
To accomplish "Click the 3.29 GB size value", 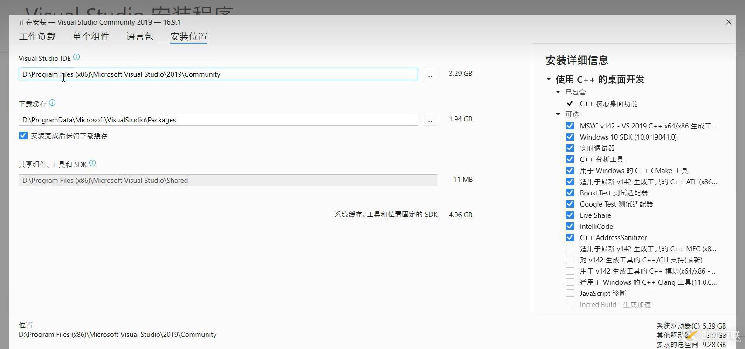I will point(461,74).
